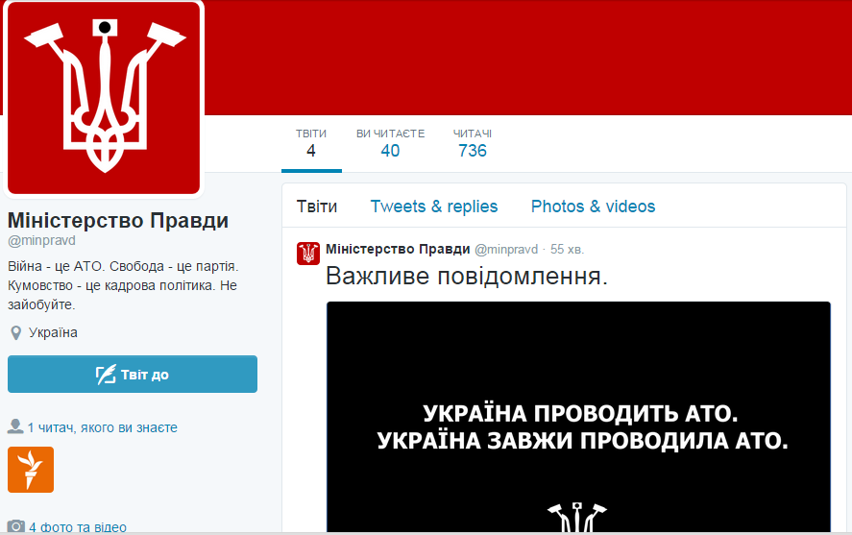Click the person icon beside known followers
The height and width of the screenshot is (535, 852).
pos(15,426)
